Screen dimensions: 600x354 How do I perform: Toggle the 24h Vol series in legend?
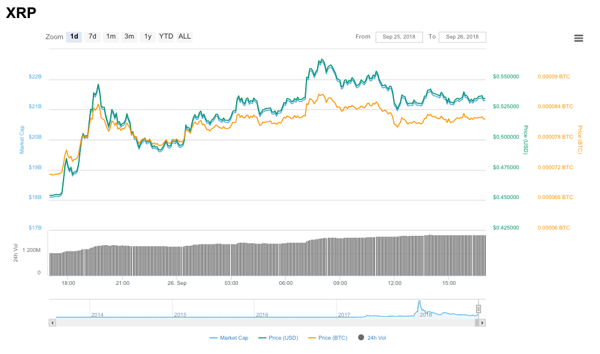pos(372,338)
